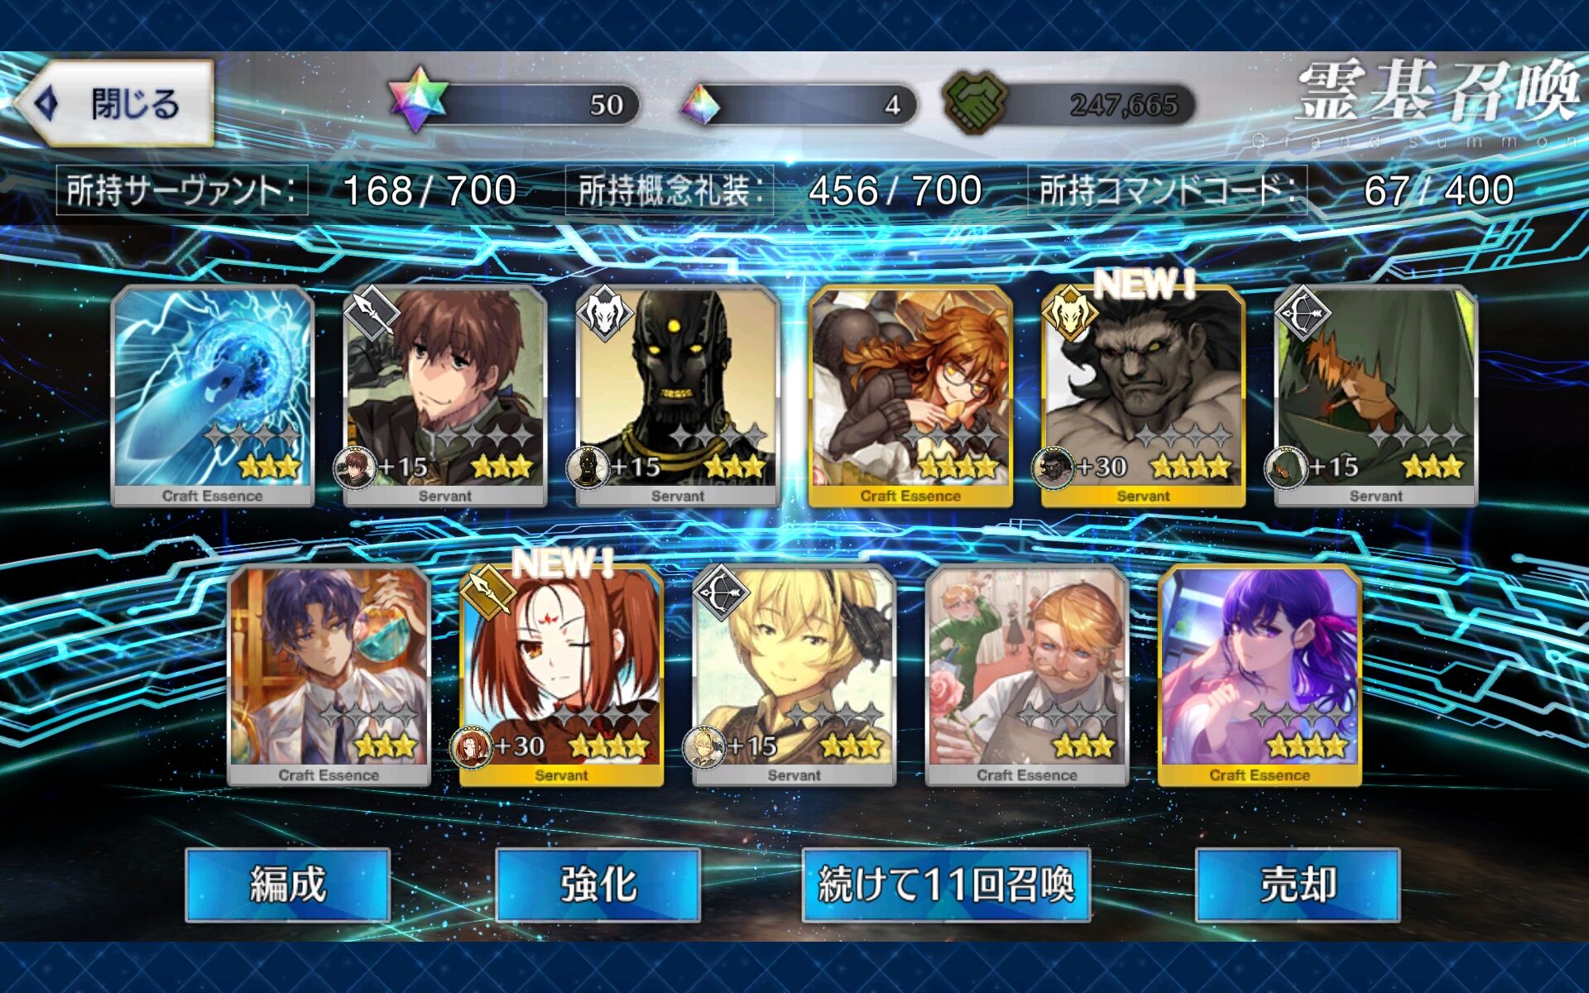Select the purple-haired girl gold Craft Essence card
This screenshot has width=1589, height=993.
(1260, 675)
